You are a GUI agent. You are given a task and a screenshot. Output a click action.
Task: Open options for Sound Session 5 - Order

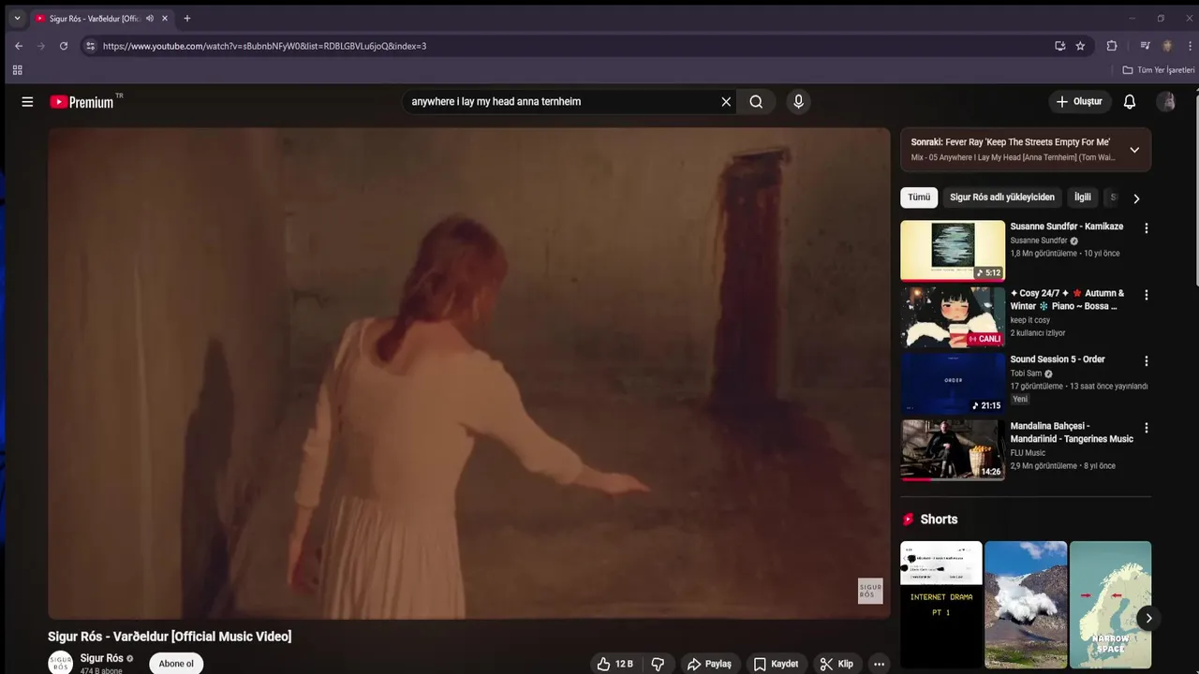(1146, 361)
